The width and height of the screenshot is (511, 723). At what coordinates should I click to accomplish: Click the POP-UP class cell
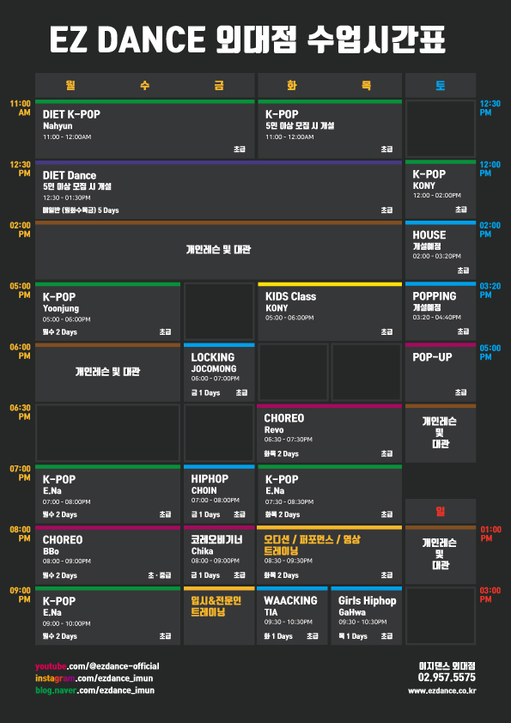441,373
